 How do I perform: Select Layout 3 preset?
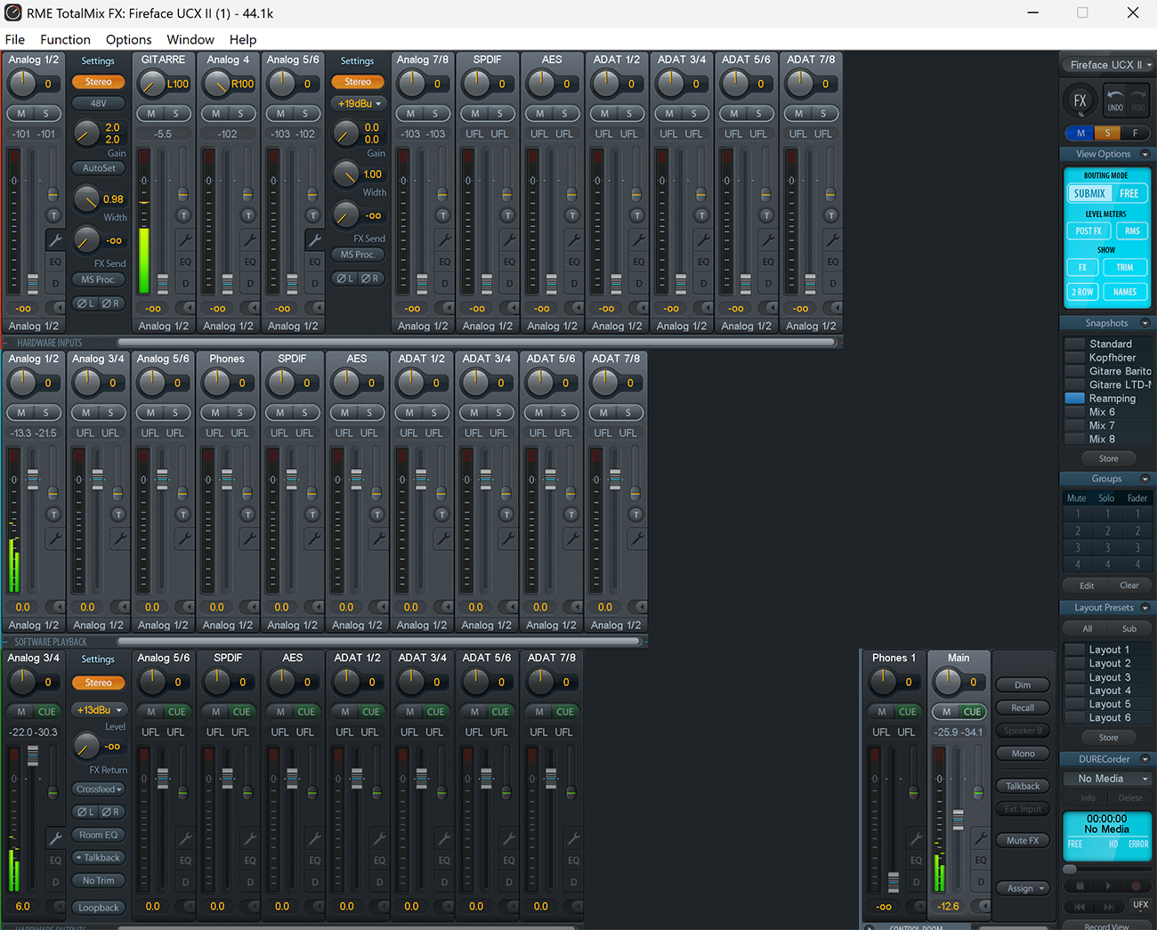pyautogui.click(x=1108, y=677)
